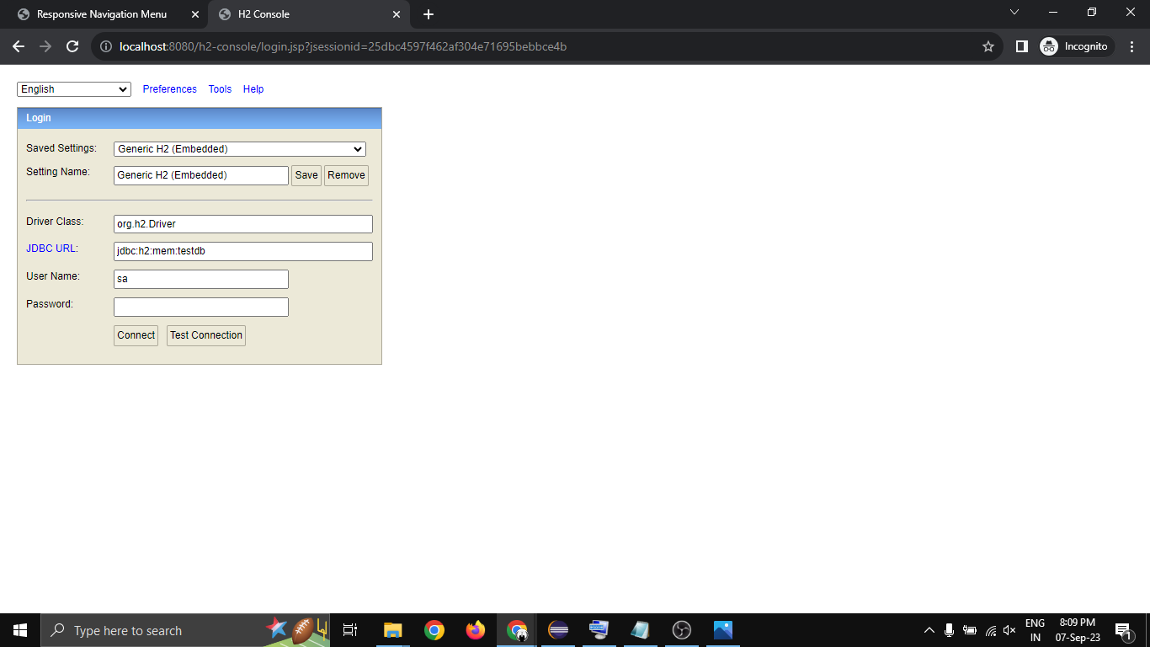Click the User Name label
This screenshot has height=647, width=1150.
[x=53, y=276]
